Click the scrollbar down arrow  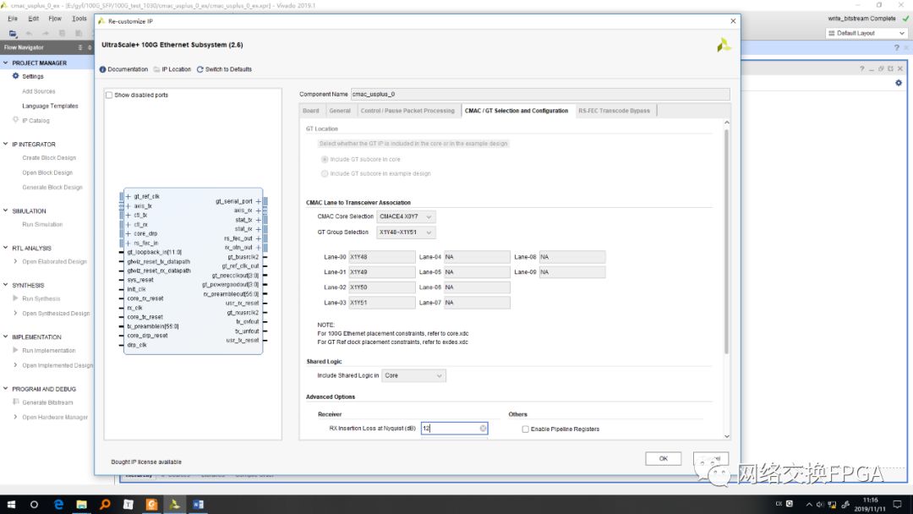pos(727,436)
